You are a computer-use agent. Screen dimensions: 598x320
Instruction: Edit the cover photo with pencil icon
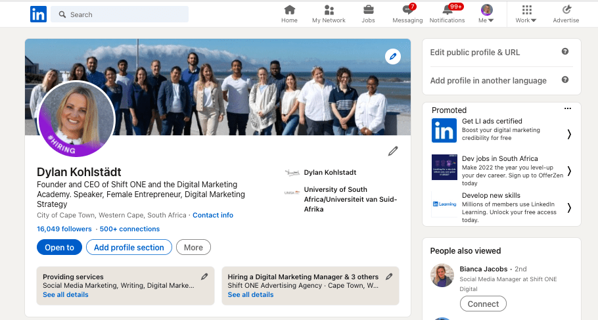(393, 57)
